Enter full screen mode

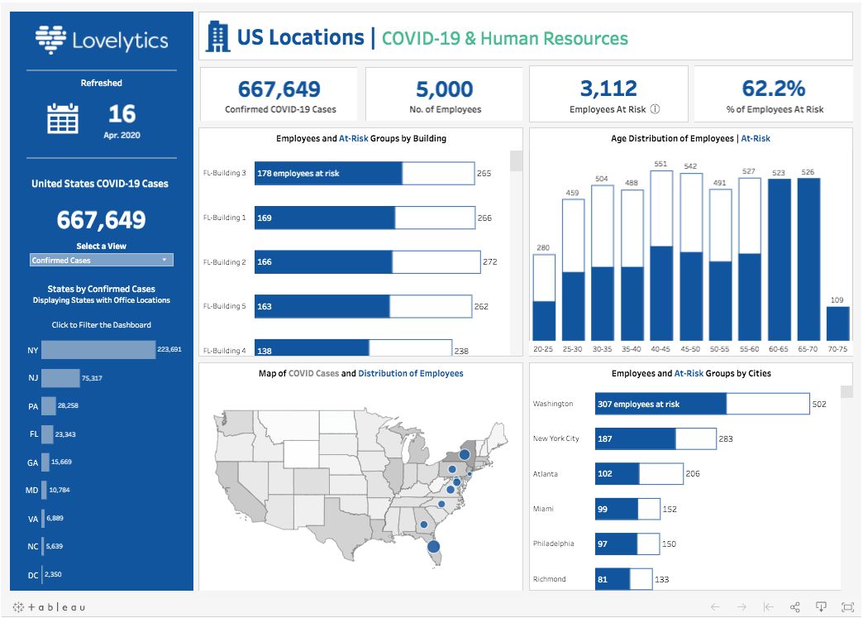[847, 607]
